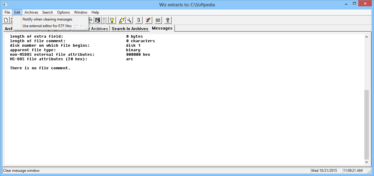Click 'disk number on which file begins:' text
This screenshot has width=374, height=176.
point(50,46)
